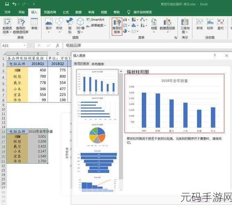Select the funnel chart thumbnail
Image resolution: width=232 pixels, height=205 pixels.
(x=97, y=162)
